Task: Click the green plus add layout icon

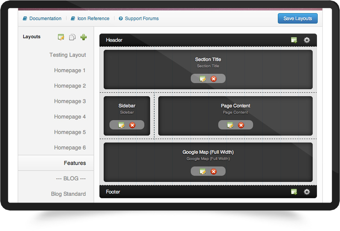Action: [83, 37]
